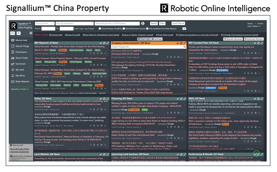Screen dimensions: 277x172
Task: Go to the Developers sidebar page
Action: [19, 52]
